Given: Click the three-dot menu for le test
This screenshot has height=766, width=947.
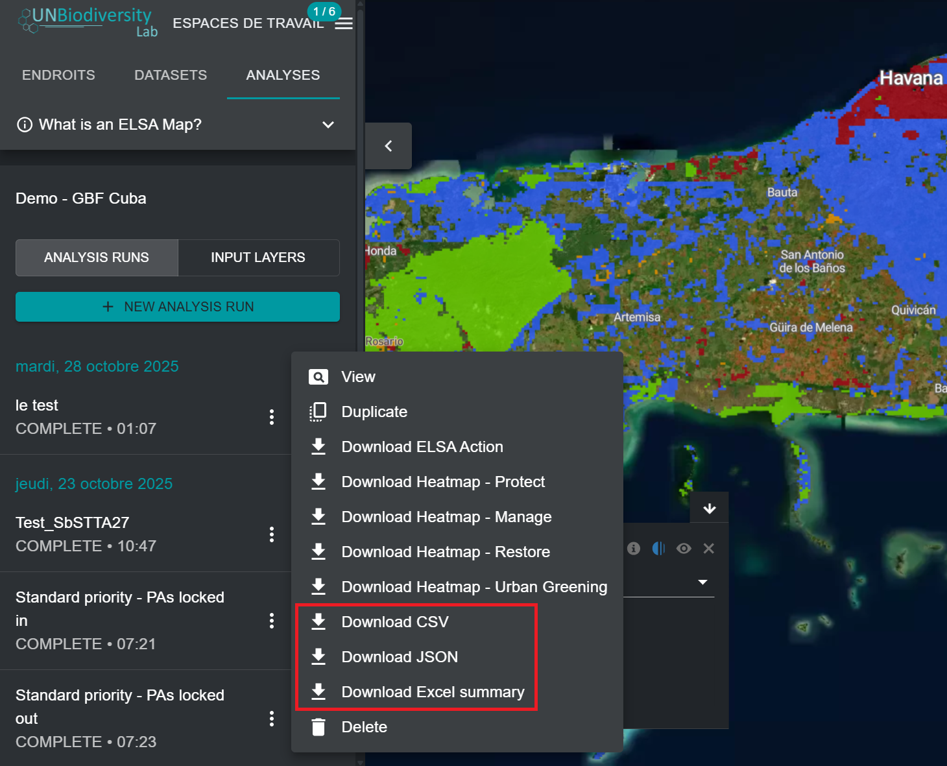Looking at the screenshot, I should (x=272, y=417).
